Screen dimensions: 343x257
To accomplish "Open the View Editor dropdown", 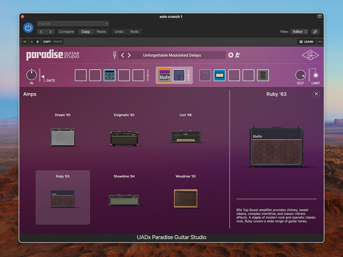I will tap(299, 32).
